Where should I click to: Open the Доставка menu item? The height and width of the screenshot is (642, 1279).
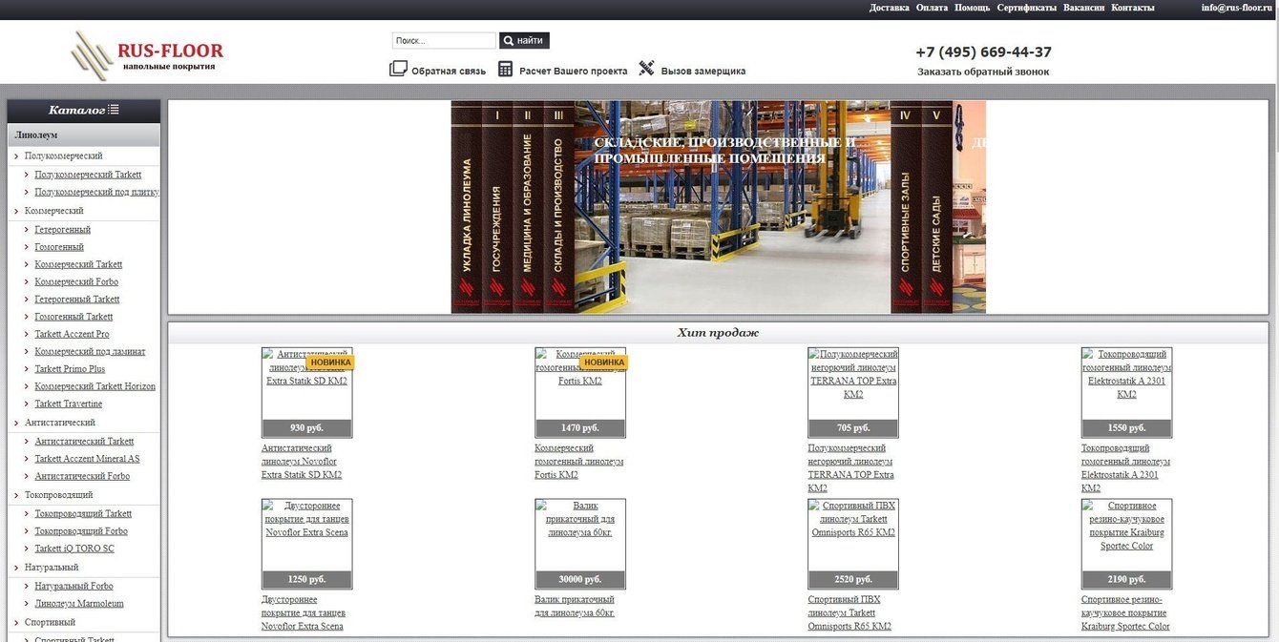point(889,8)
